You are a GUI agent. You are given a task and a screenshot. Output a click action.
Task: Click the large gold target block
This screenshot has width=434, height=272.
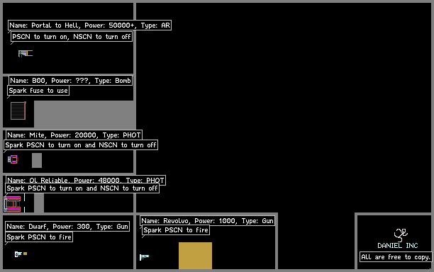(x=196, y=256)
